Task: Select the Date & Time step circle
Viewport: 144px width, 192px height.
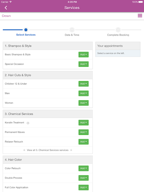Action: pyautogui.click(x=72, y=30)
